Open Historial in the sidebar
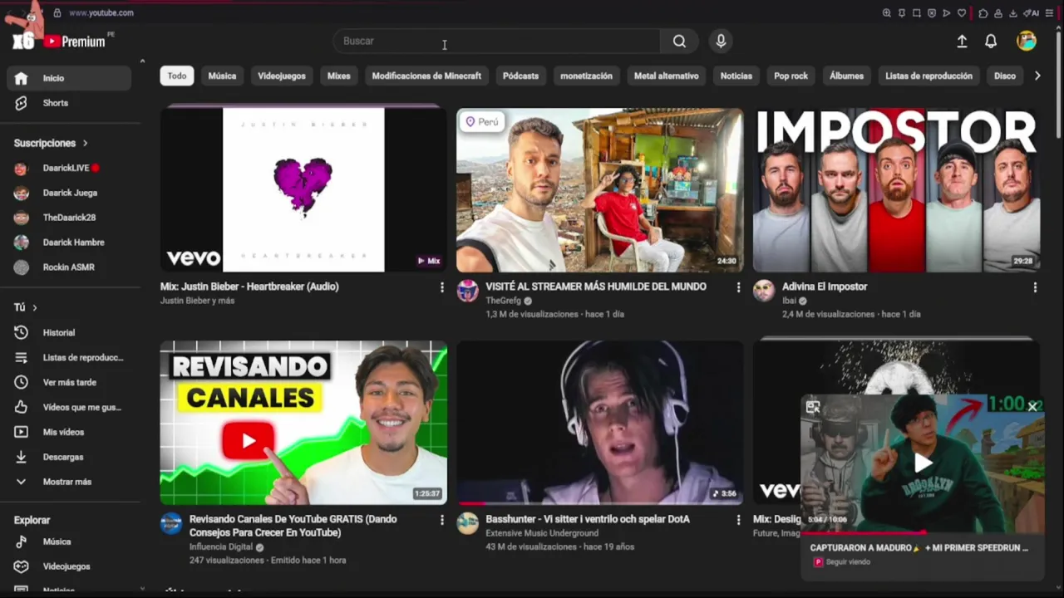The width and height of the screenshot is (1064, 598). point(69,332)
